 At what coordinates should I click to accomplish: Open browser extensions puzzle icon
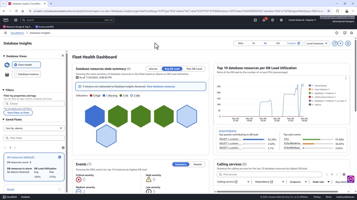click(337, 11)
